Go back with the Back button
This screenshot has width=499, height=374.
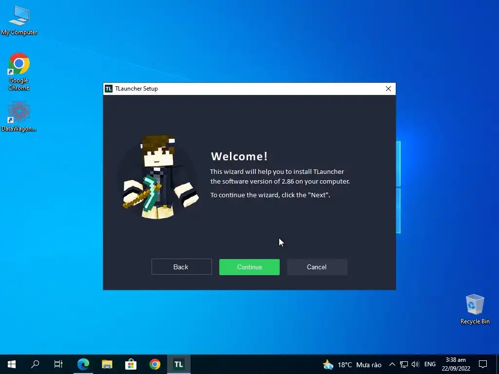point(181,267)
